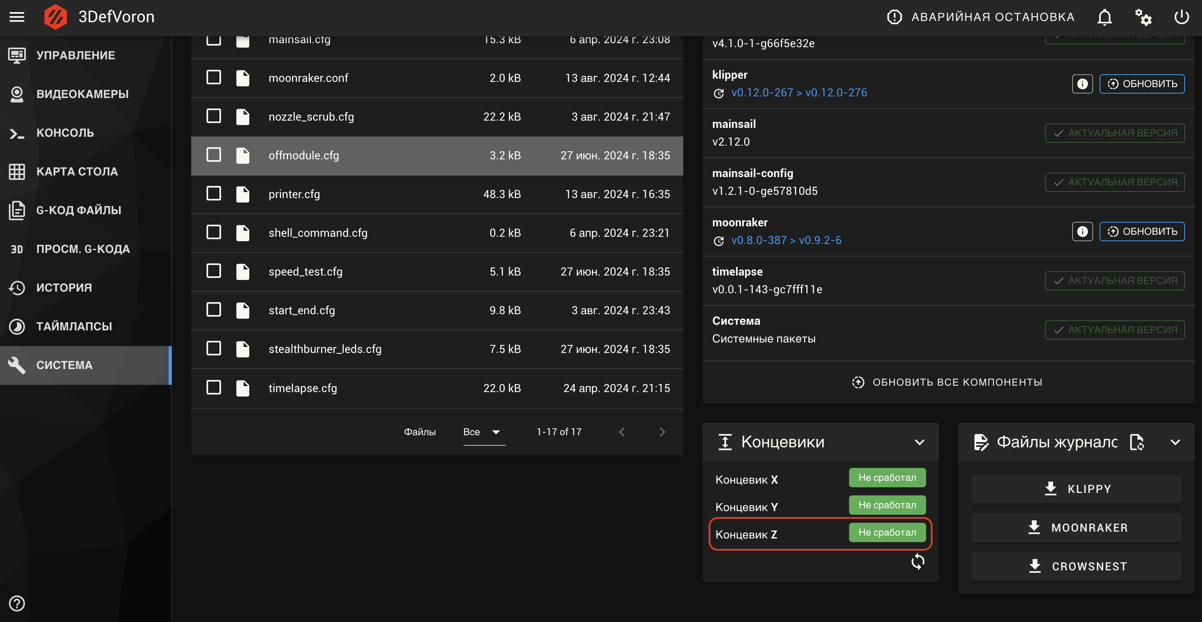Tick the stealthburner_leds.cfg checkbox
1202x622 pixels.
pos(214,349)
